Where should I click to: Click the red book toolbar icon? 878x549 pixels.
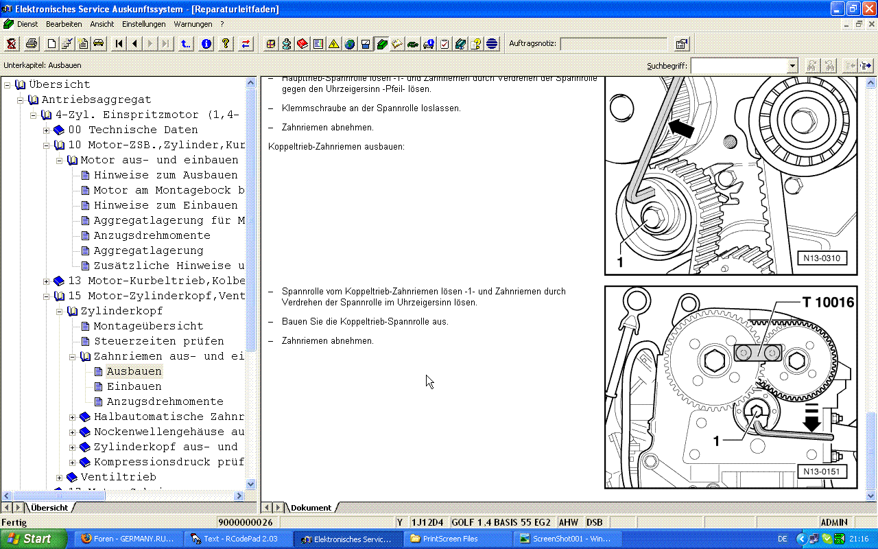(302, 44)
